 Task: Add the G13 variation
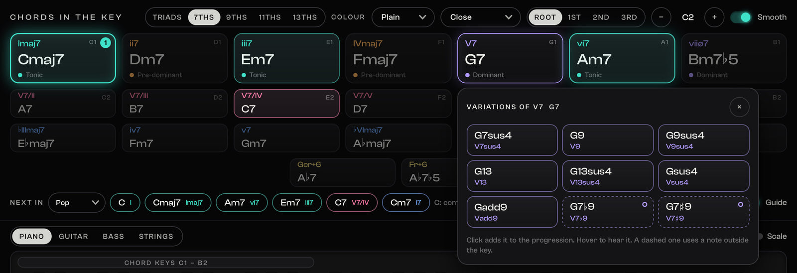[x=512, y=176]
